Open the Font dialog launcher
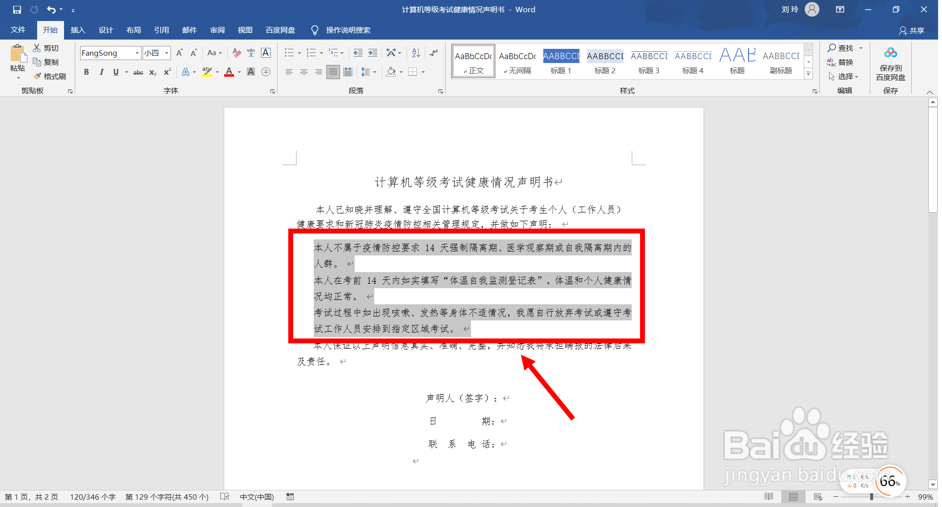 pyautogui.click(x=273, y=91)
